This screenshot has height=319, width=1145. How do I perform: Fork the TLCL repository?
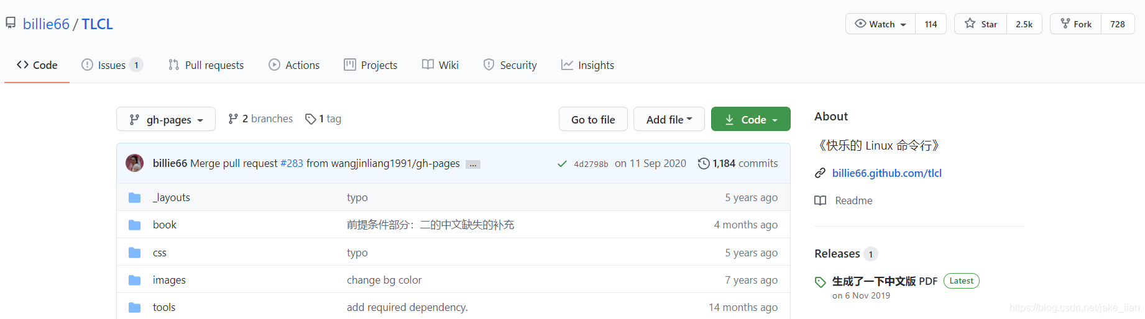click(1075, 24)
